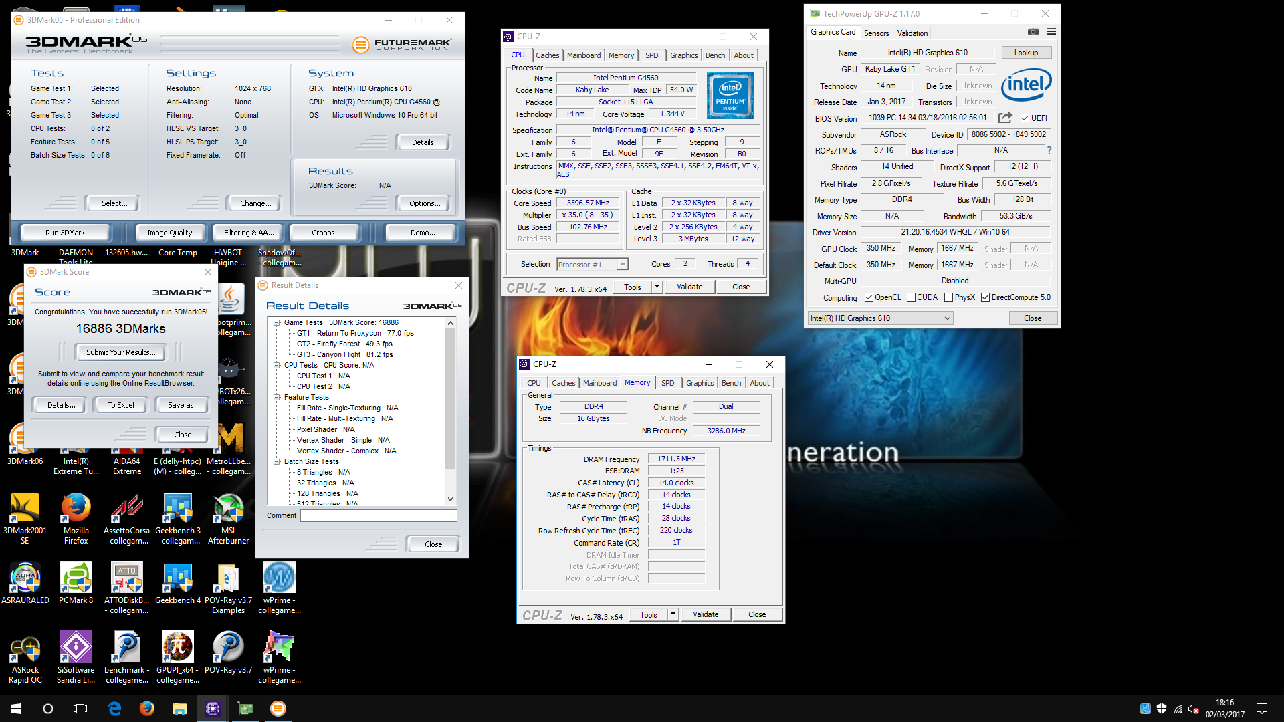
Task: Collapse the CPU Tests tree node
Action: (277, 365)
